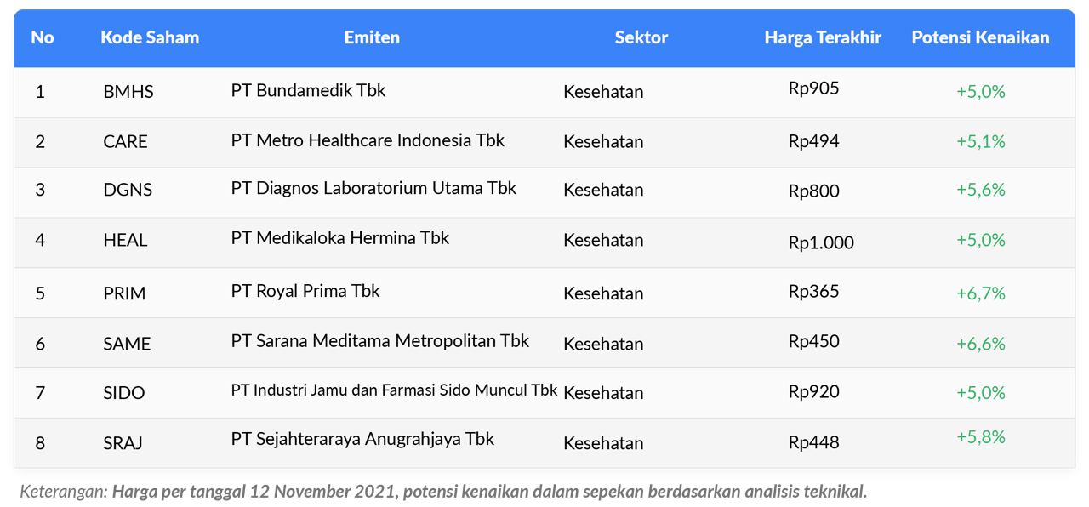This screenshot has width=1089, height=507.
Task: Select the BMHS stock code
Action: tap(128, 92)
